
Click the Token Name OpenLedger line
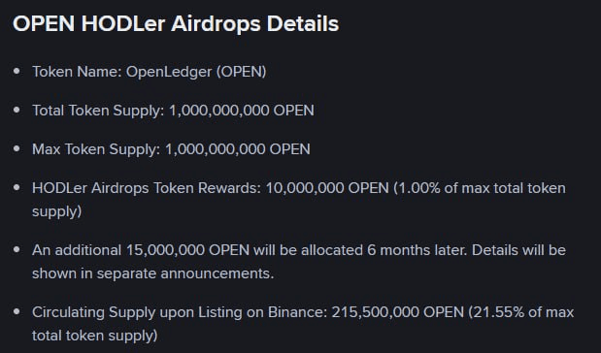click(150, 72)
